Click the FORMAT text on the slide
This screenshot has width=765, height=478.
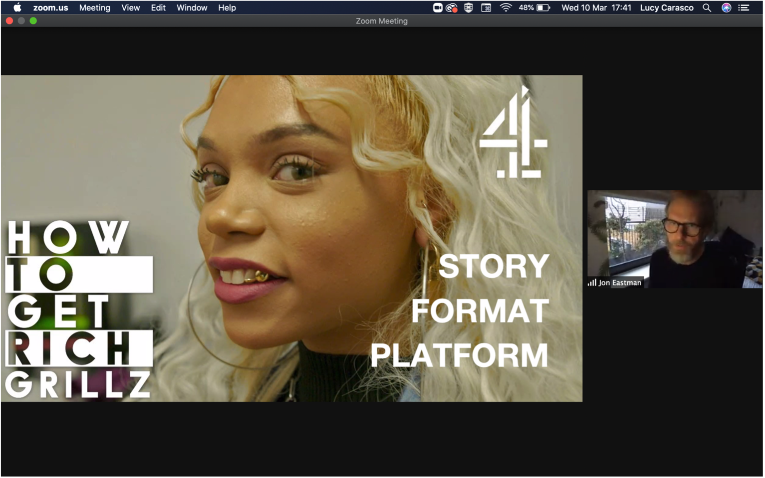(480, 311)
